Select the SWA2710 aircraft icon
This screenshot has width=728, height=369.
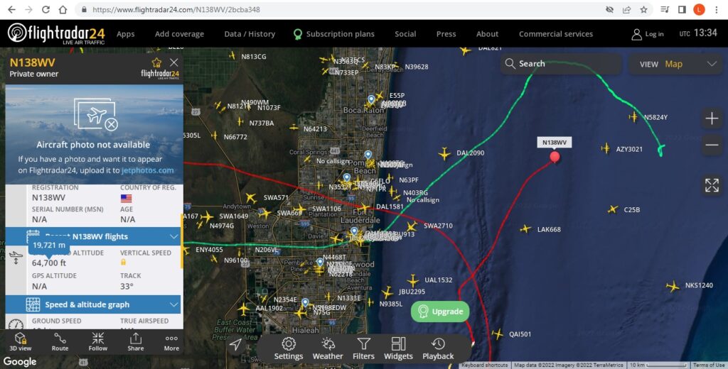click(x=412, y=226)
